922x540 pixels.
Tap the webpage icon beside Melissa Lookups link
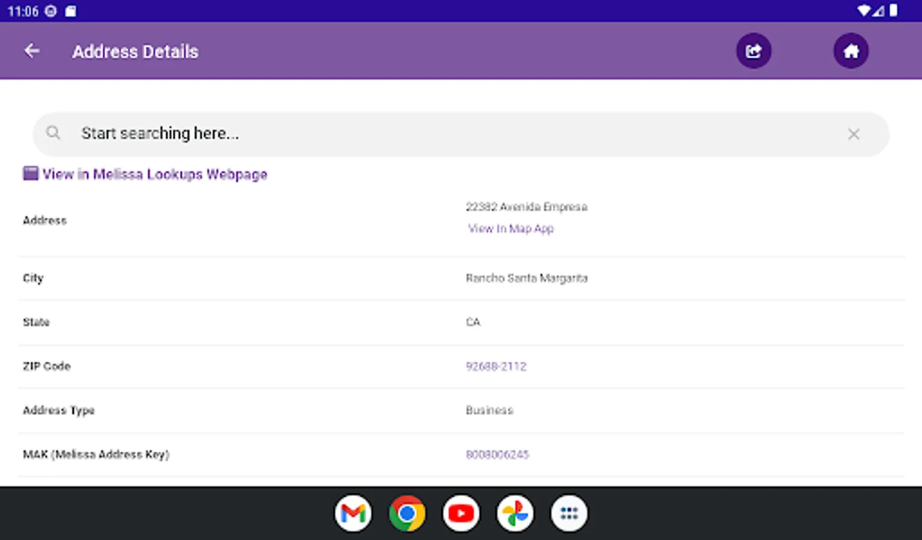[29, 173]
